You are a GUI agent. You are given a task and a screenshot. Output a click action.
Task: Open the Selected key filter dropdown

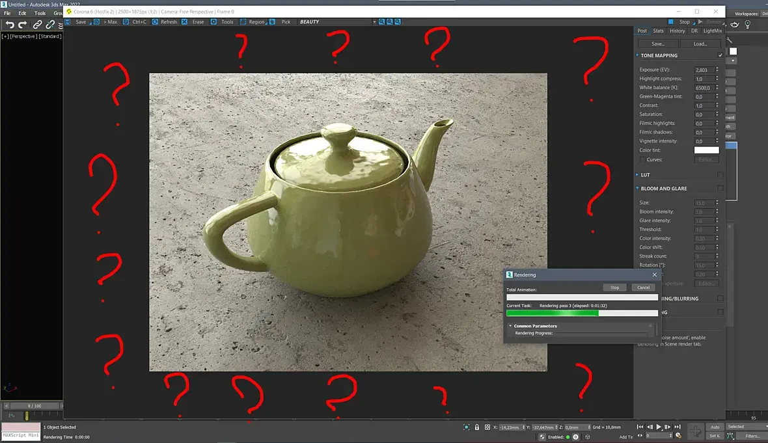point(747,427)
